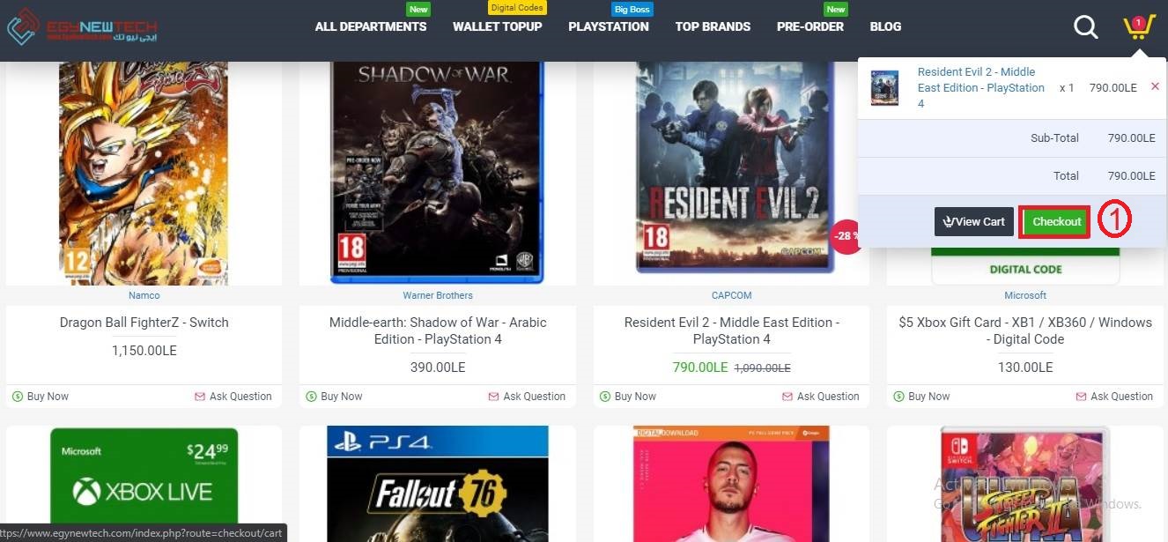Open the PLAYSTATION menu
This screenshot has width=1168, height=542.
(609, 26)
